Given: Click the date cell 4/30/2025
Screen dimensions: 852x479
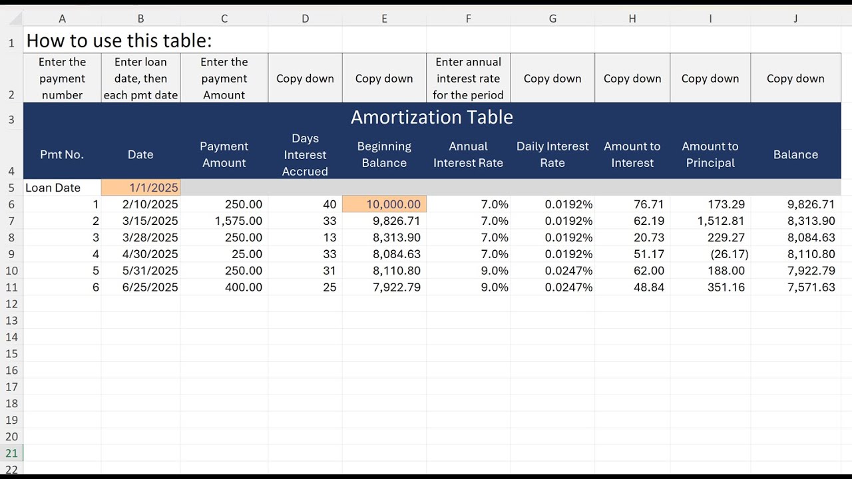Looking at the screenshot, I should [140, 254].
